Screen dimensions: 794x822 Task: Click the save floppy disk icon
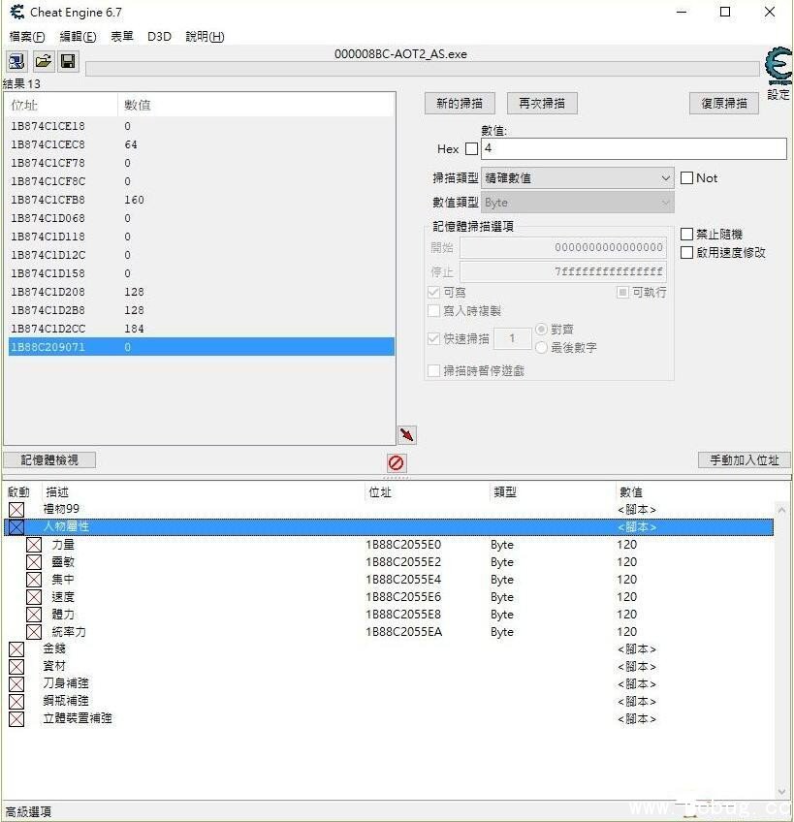click(x=68, y=62)
